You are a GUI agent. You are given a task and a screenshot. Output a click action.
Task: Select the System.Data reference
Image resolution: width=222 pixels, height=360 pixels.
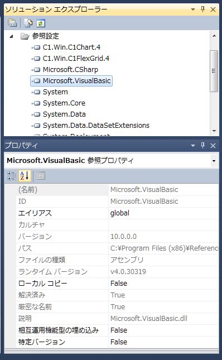[x=64, y=114]
